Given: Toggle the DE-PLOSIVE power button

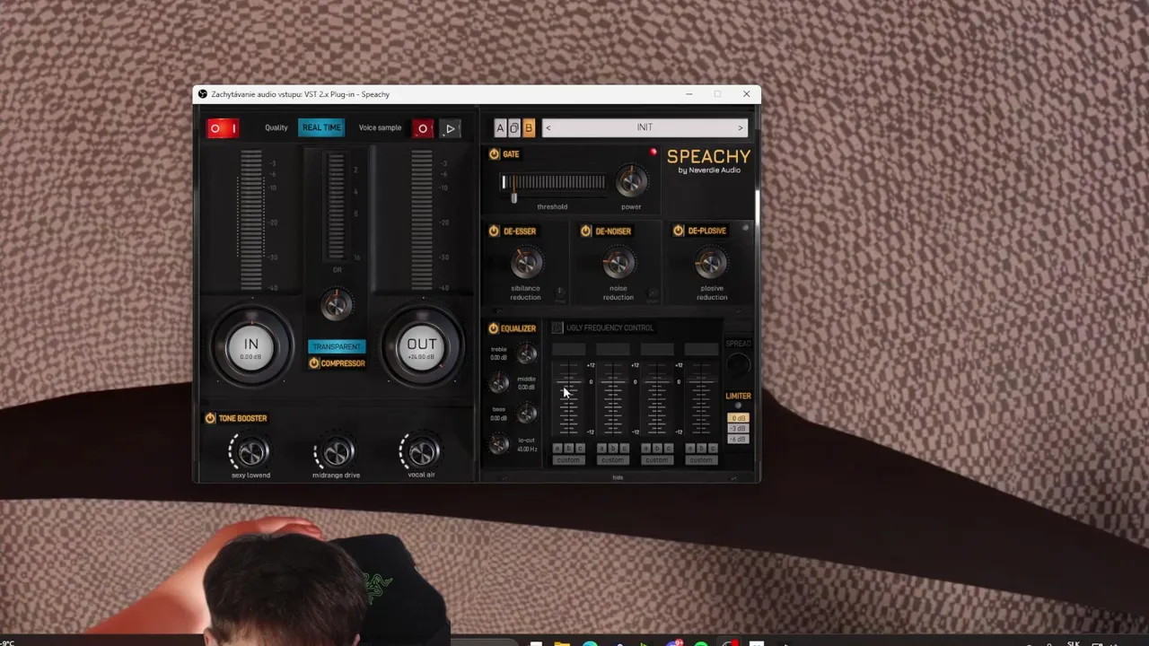Looking at the screenshot, I should 678,231.
